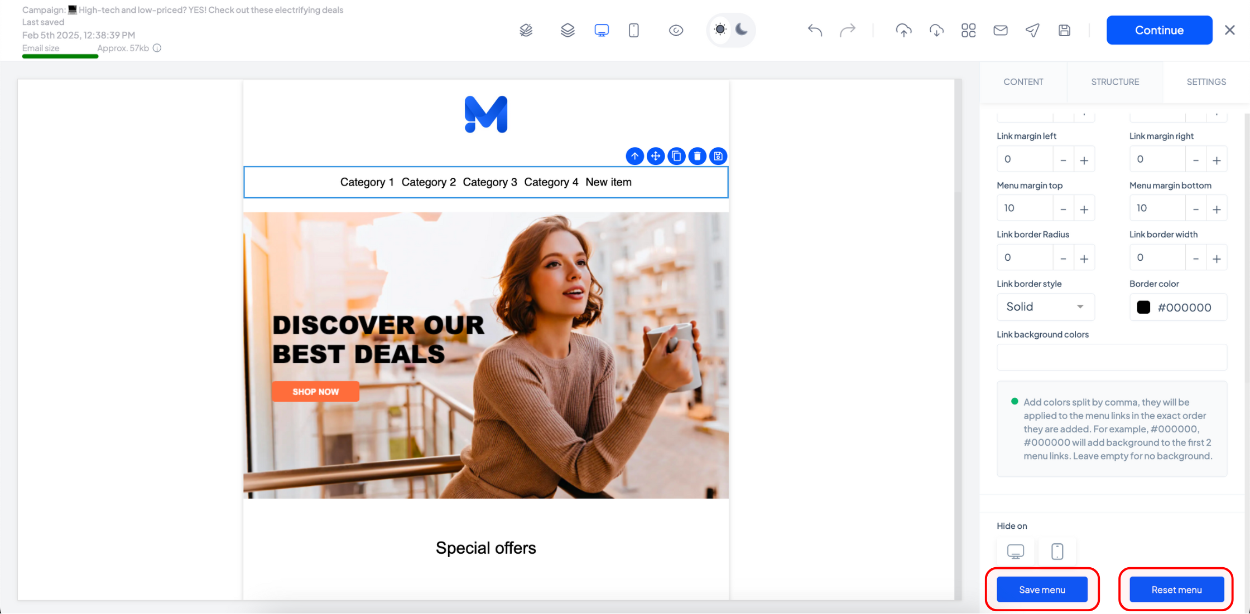Toggle Hide on mobile icon
This screenshot has height=614, width=1250.
[x=1057, y=552]
